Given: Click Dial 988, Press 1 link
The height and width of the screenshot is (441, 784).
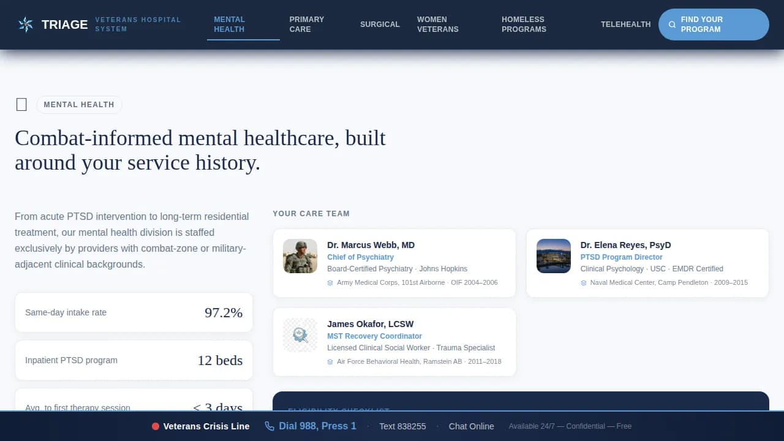Looking at the screenshot, I should pos(311,426).
